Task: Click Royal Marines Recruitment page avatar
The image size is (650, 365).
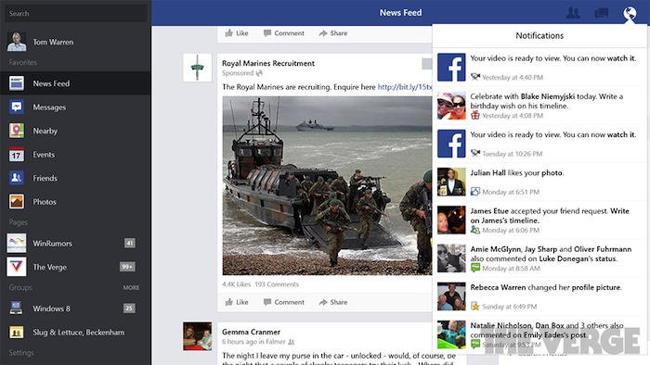Action: (197, 68)
